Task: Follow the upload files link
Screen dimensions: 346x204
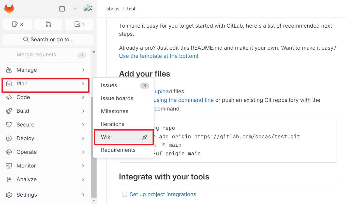Action: (163, 91)
